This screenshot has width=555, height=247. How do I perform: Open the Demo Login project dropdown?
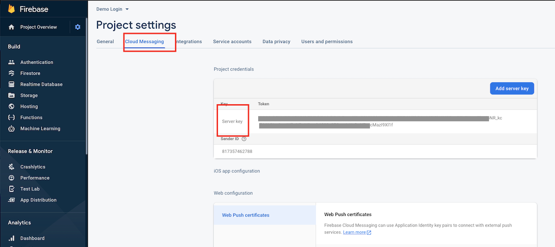pos(112,9)
